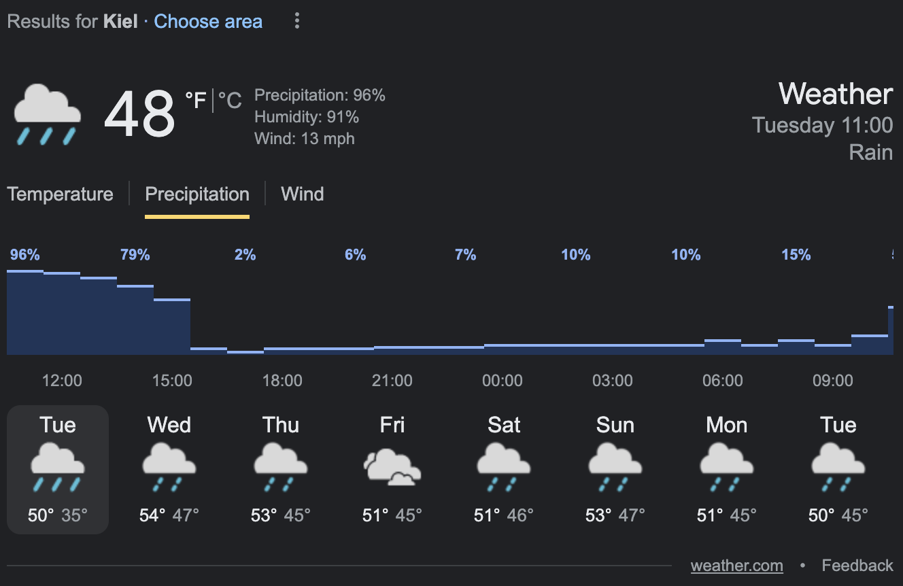This screenshot has height=586, width=903.
Task: Select next week's Tue forecast
Action: click(x=838, y=469)
